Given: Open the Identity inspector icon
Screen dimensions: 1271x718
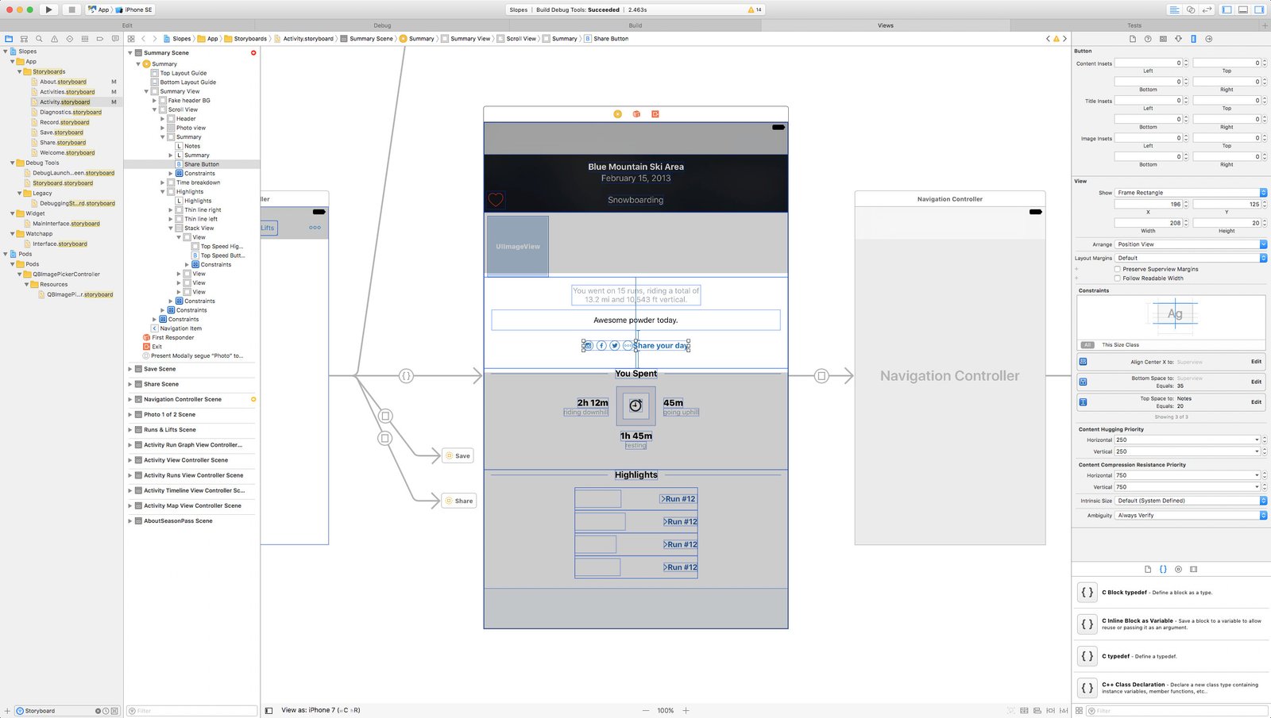Looking at the screenshot, I should (x=1163, y=39).
